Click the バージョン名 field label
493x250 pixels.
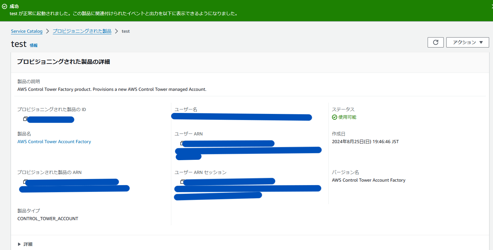coord(346,172)
